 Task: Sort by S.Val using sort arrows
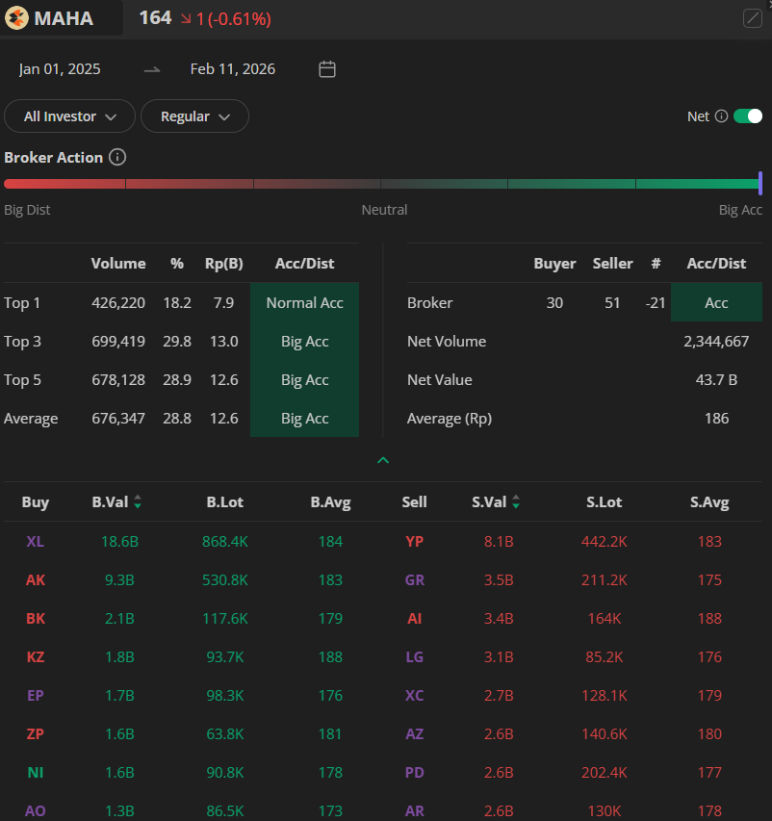click(x=516, y=501)
